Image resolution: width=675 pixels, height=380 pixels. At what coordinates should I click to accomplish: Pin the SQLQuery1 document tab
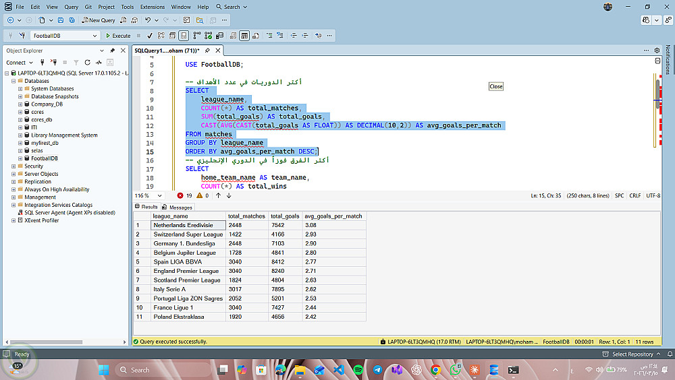click(x=208, y=51)
